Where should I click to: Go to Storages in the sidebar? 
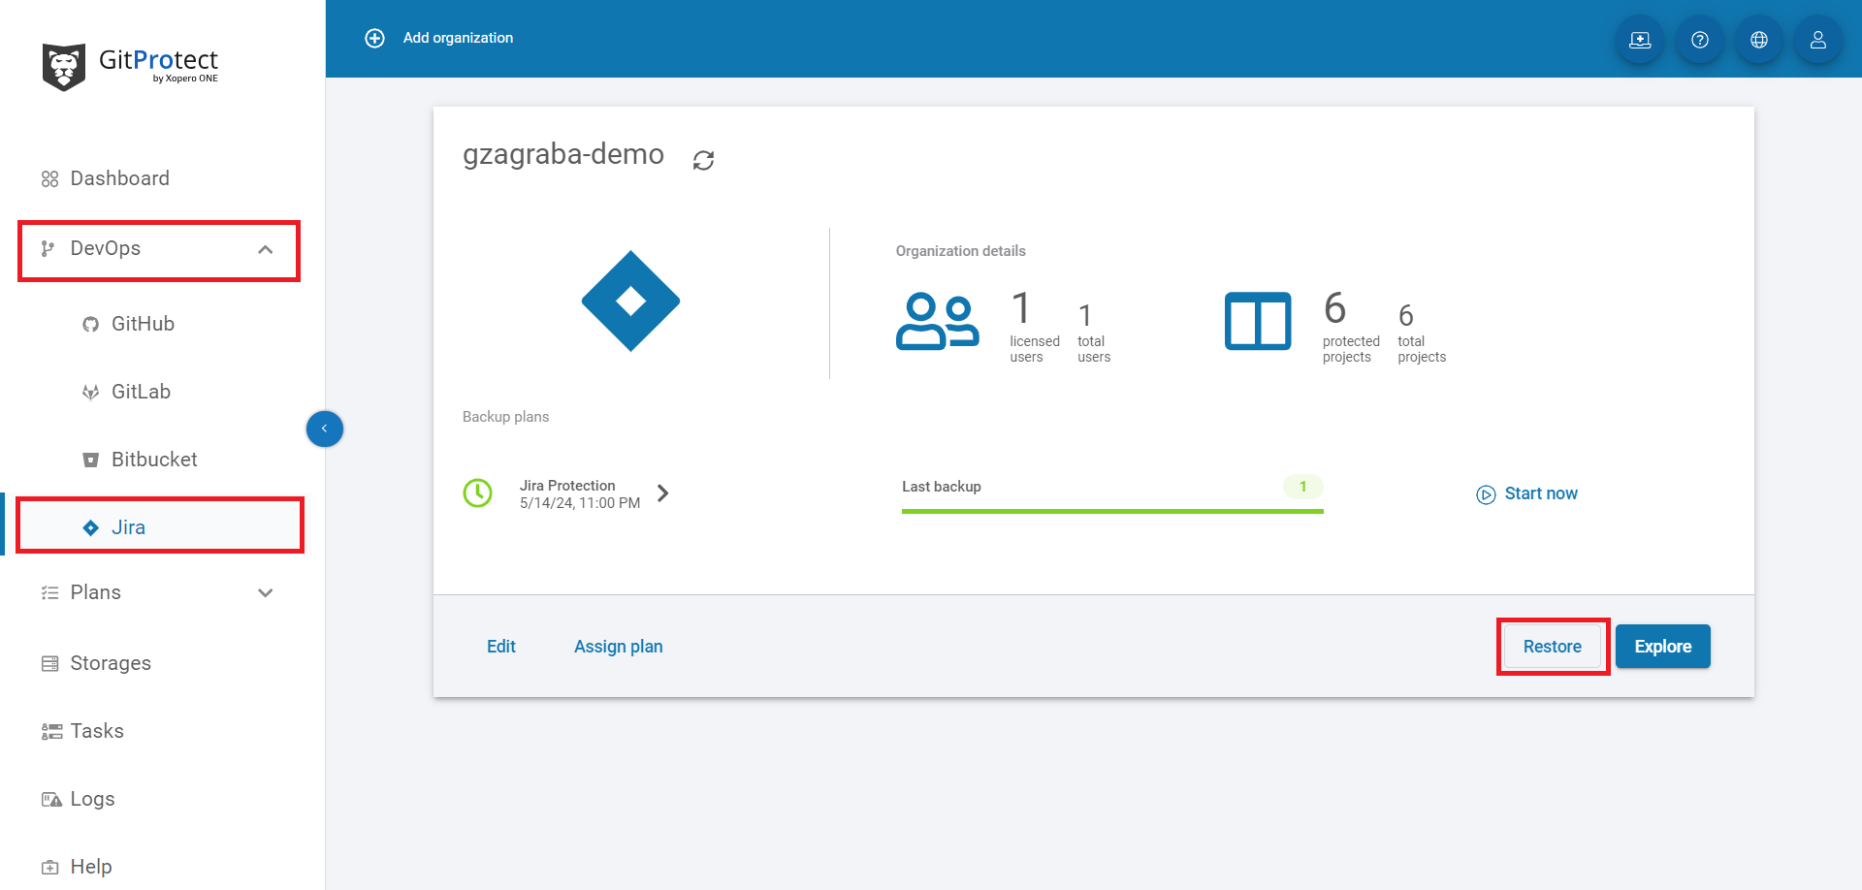click(x=111, y=663)
